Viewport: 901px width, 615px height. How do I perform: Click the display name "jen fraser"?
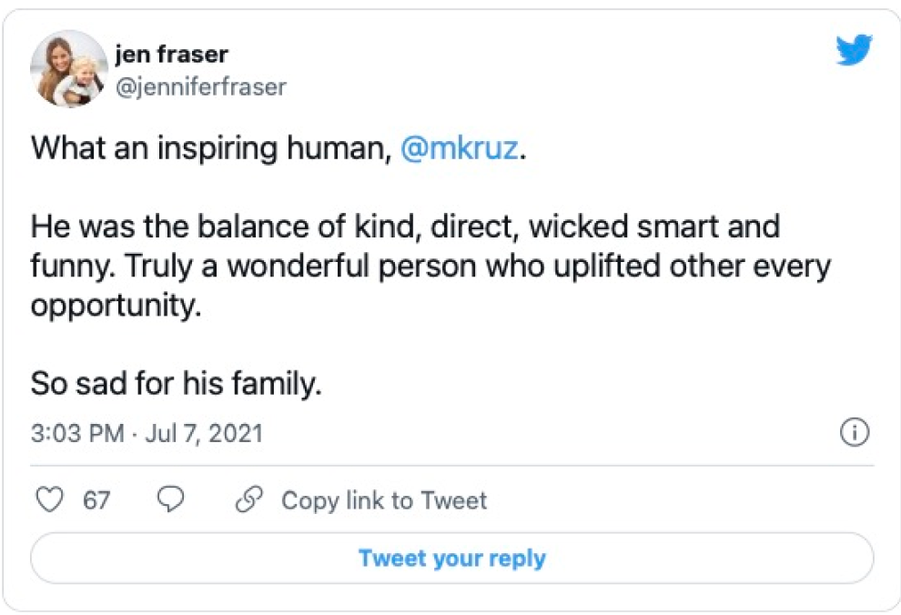tap(172, 55)
